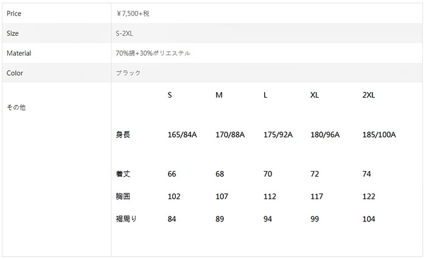Click the Size row label

(x=13, y=33)
